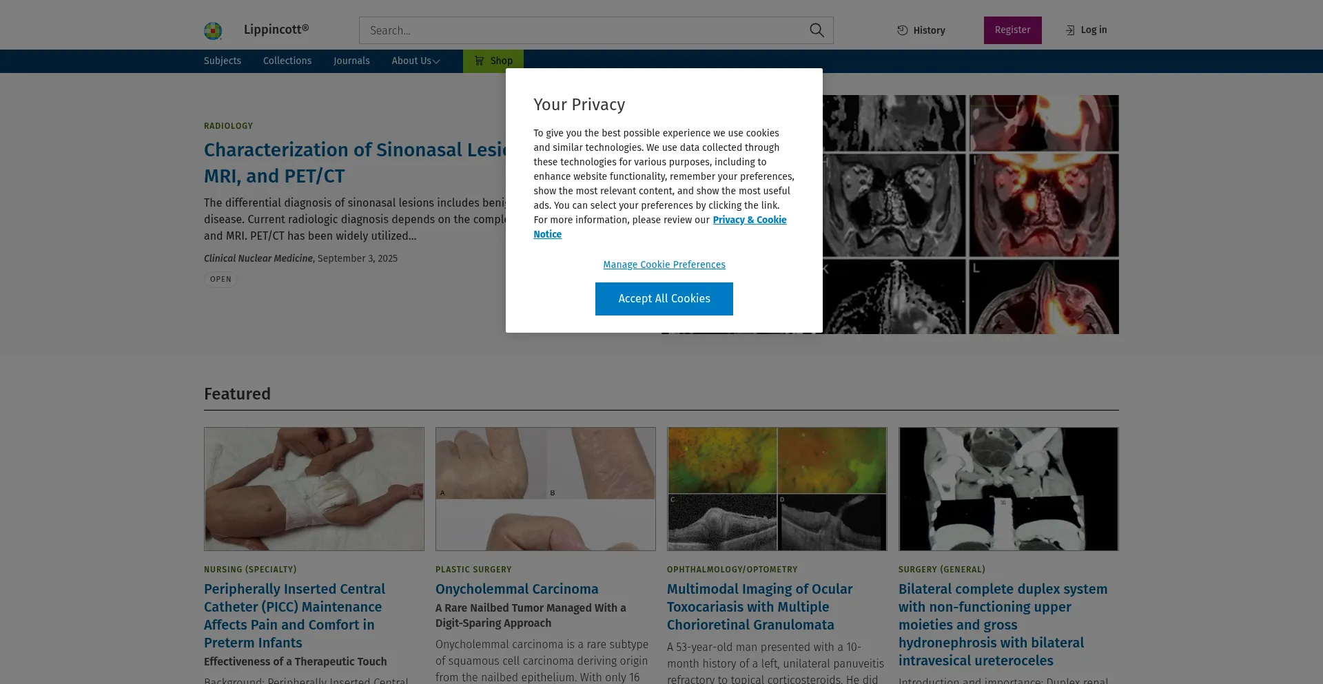Open the Collections menu item

coord(287,61)
